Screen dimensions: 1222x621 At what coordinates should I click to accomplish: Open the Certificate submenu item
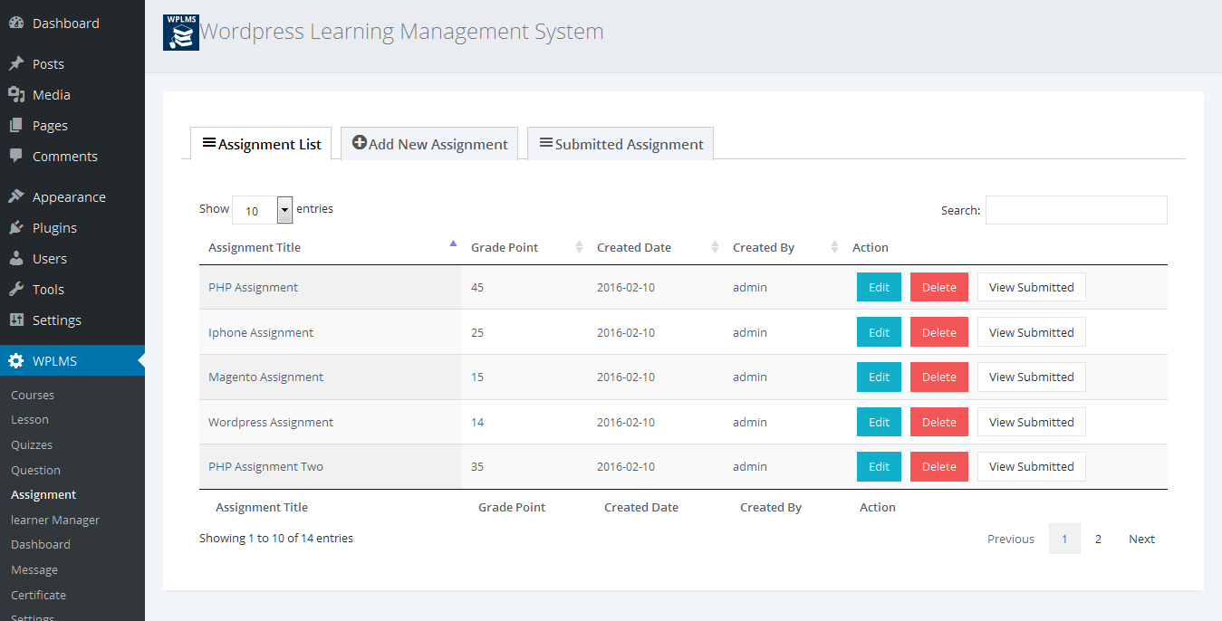point(38,596)
